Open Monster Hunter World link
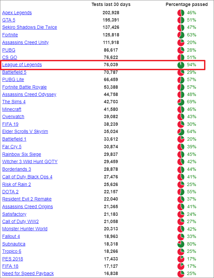This screenshot has height=278, width=214. (25, 229)
